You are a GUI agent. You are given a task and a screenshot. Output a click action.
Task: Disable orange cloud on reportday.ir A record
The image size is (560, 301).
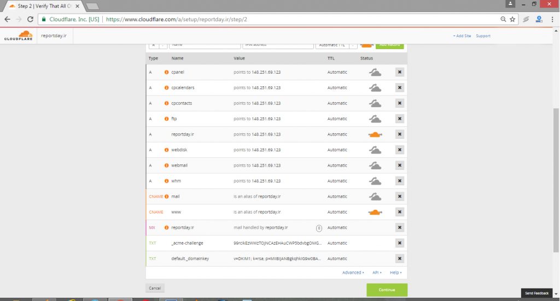375,134
